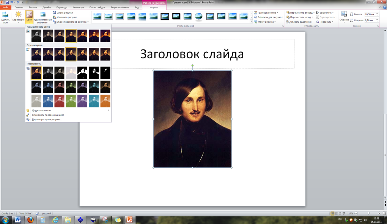Open Художественные эффекты artistic effects
Screen dimensions: 387x224
[43, 17]
